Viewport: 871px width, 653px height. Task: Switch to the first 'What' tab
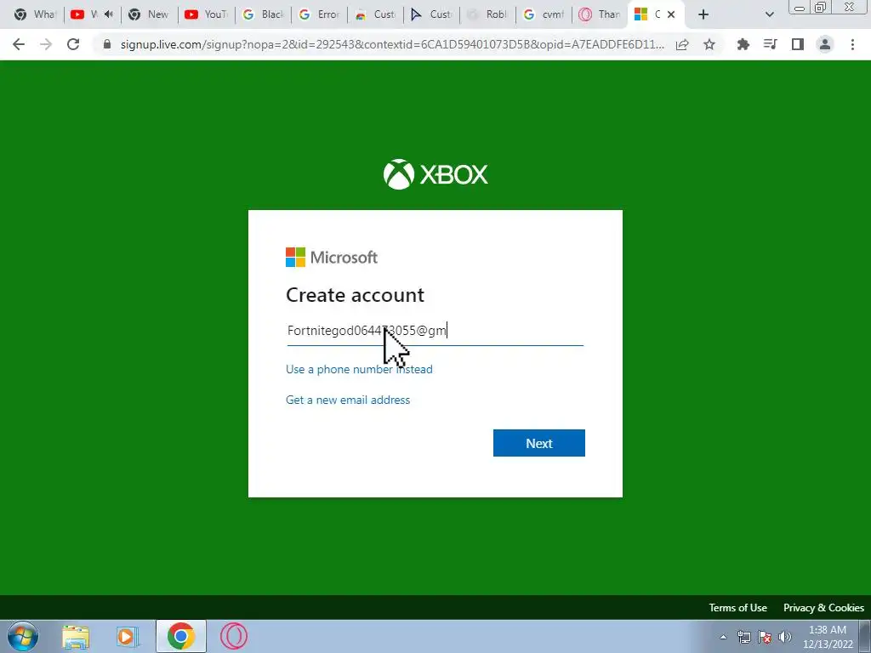pos(34,14)
